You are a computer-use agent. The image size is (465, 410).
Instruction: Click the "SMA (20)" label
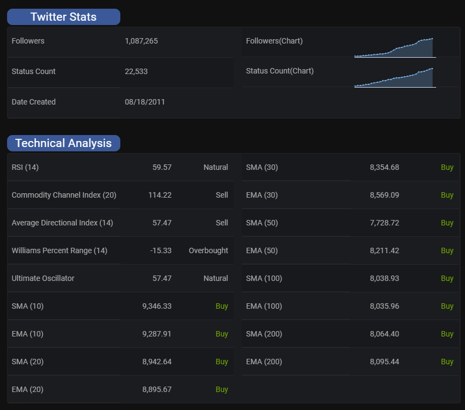28,362
